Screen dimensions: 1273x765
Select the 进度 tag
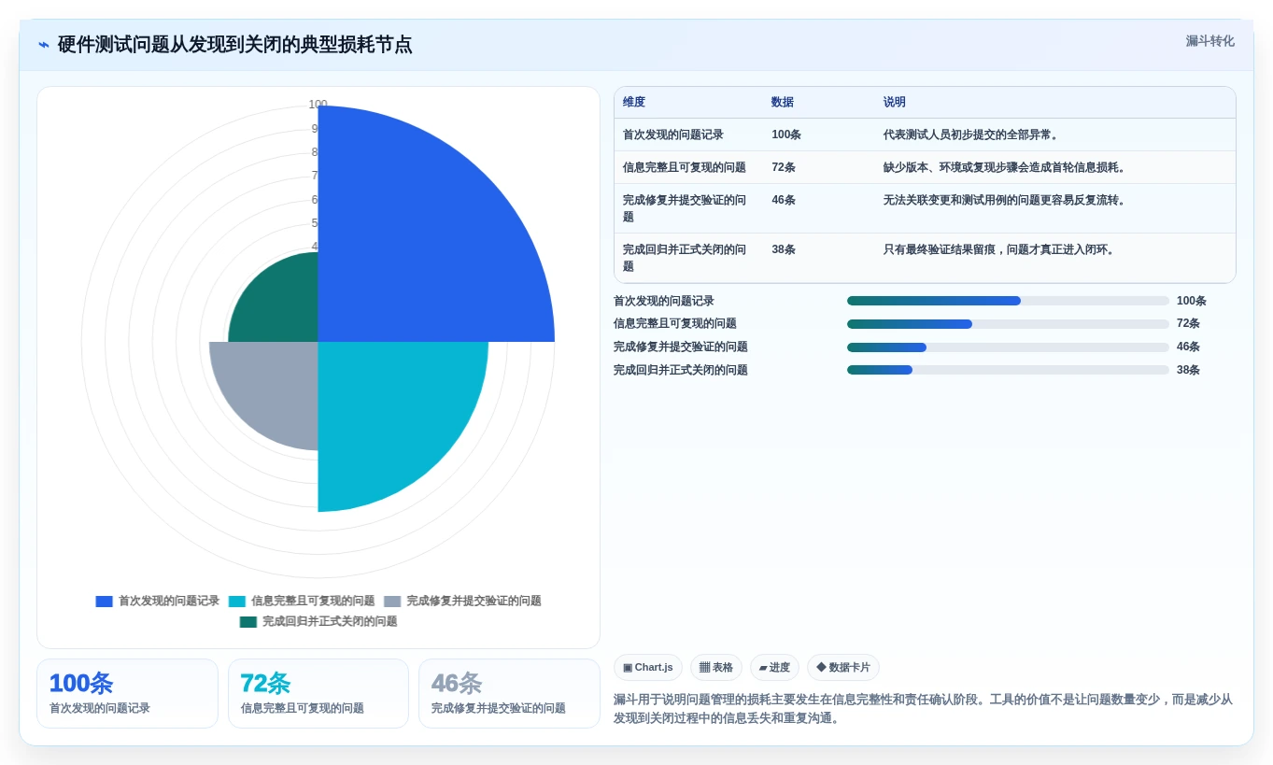pyautogui.click(x=774, y=668)
